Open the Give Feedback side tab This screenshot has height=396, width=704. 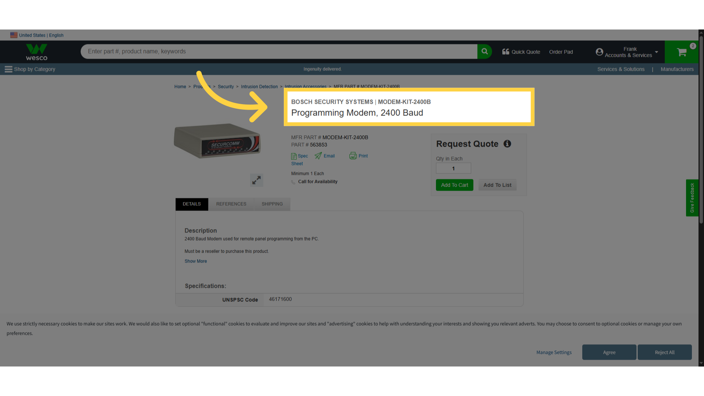[x=692, y=198]
